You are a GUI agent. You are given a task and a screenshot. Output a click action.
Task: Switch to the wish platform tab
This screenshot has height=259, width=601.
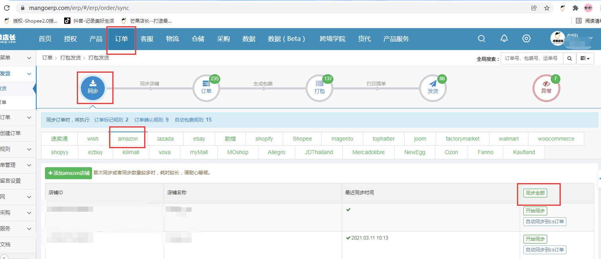[93, 139]
